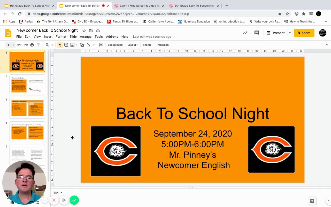Check the cloud document status icon
331x207 pixels.
(98, 31)
